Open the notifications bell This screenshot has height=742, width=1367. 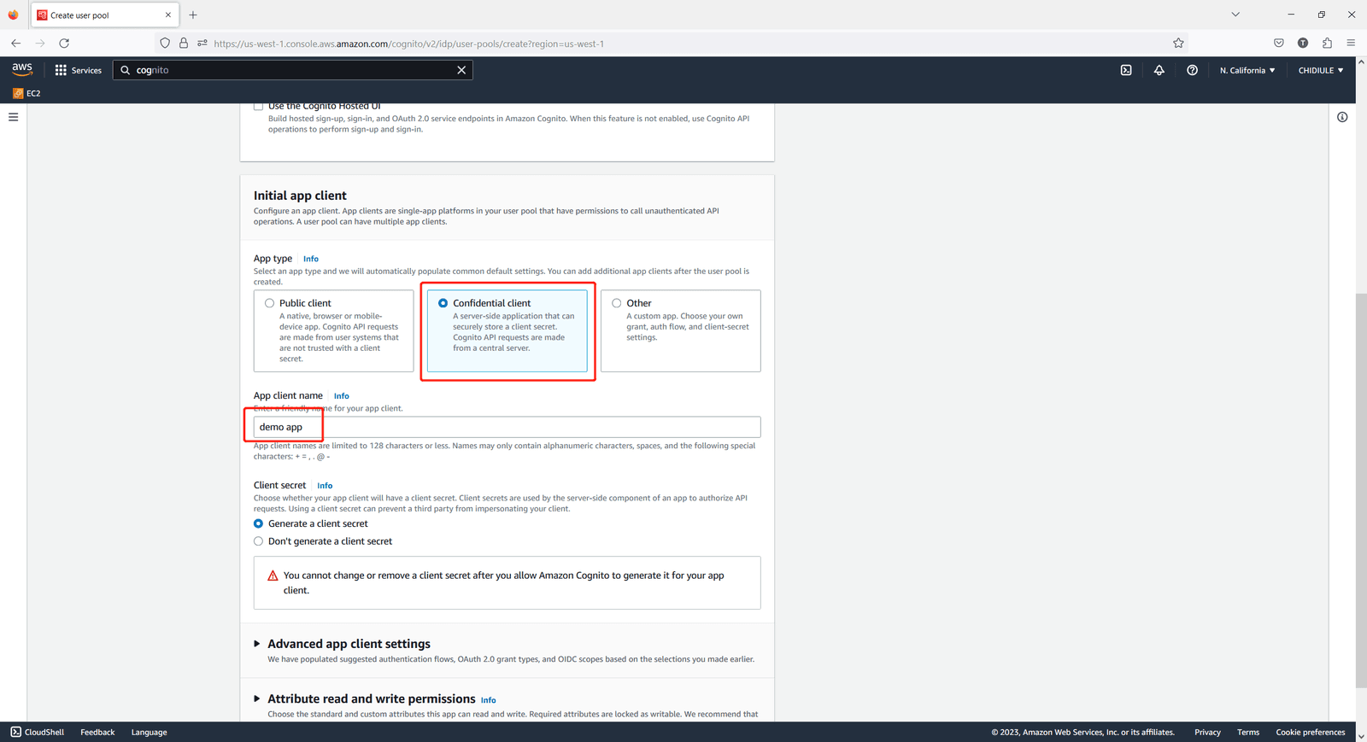tap(1159, 70)
